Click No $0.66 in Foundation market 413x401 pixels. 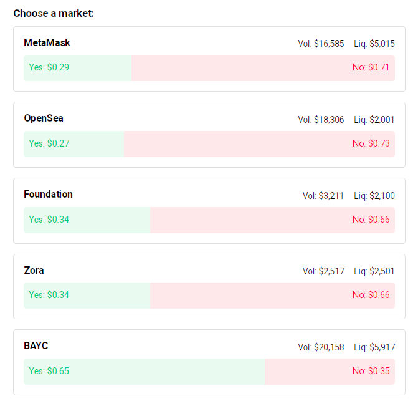pyautogui.click(x=272, y=220)
